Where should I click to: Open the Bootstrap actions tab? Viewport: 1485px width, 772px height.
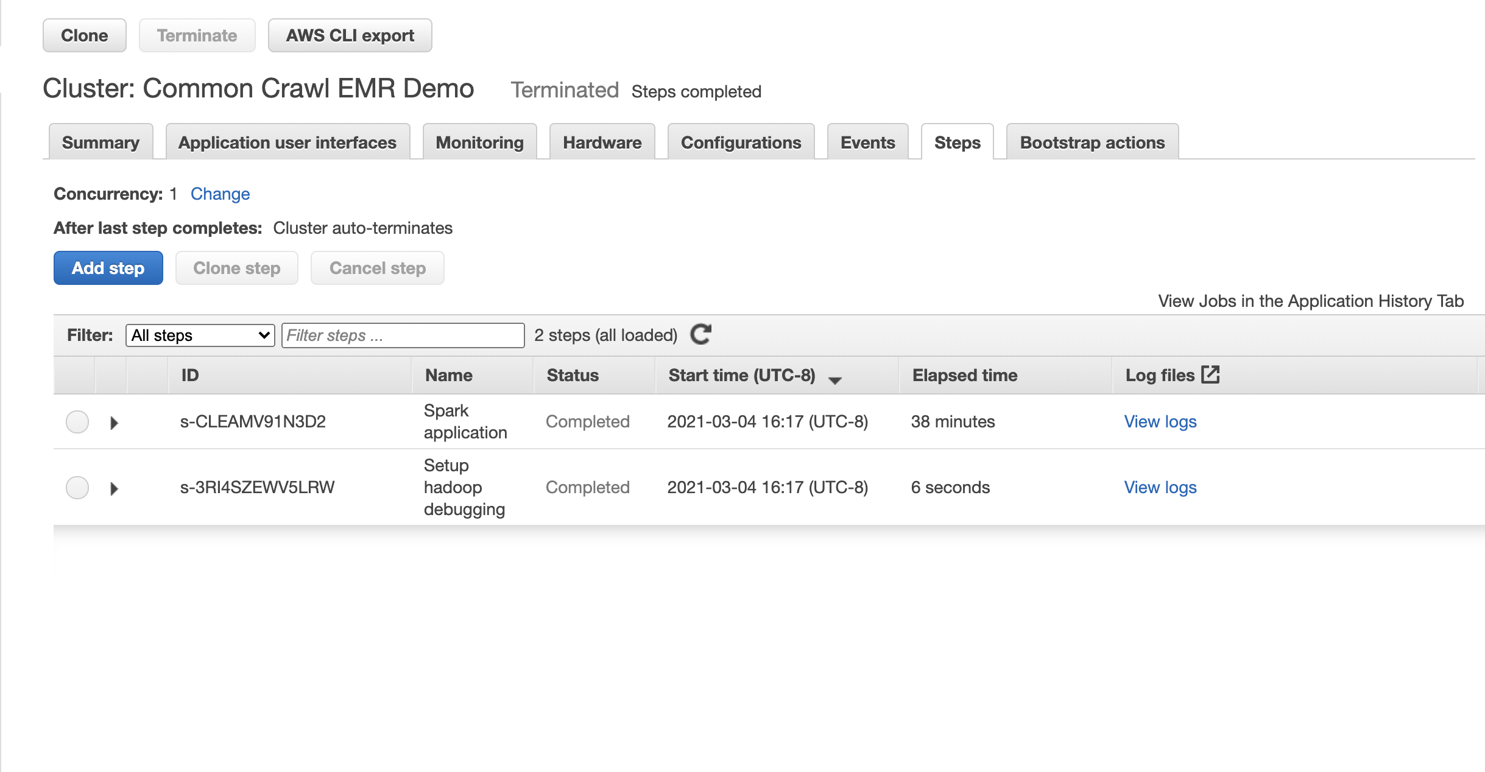click(1092, 142)
